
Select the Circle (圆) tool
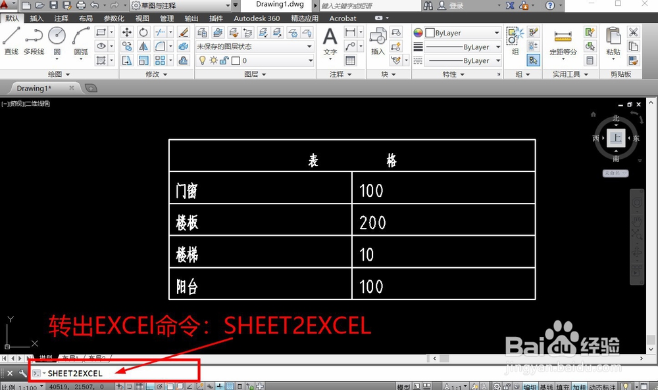click(x=57, y=41)
